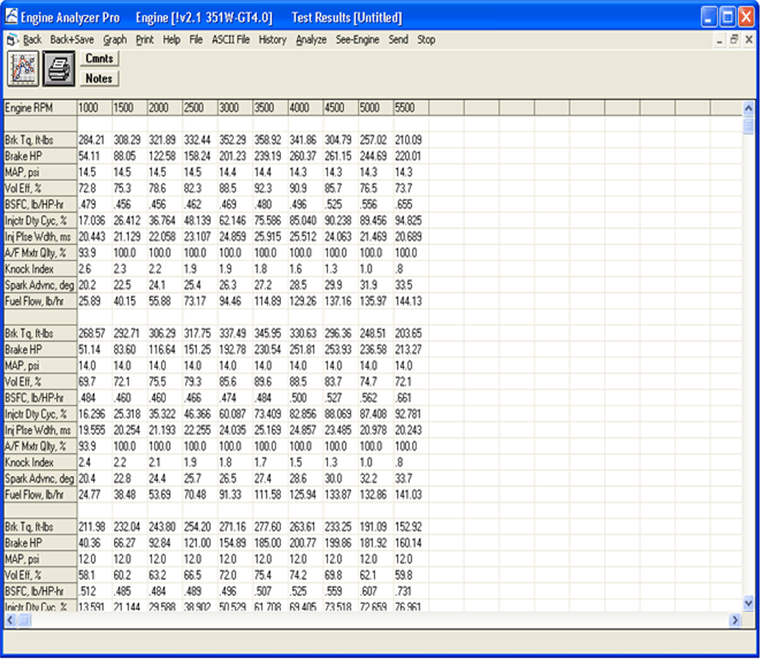
Task: Click the printer toolbar icon
Action: (x=59, y=68)
